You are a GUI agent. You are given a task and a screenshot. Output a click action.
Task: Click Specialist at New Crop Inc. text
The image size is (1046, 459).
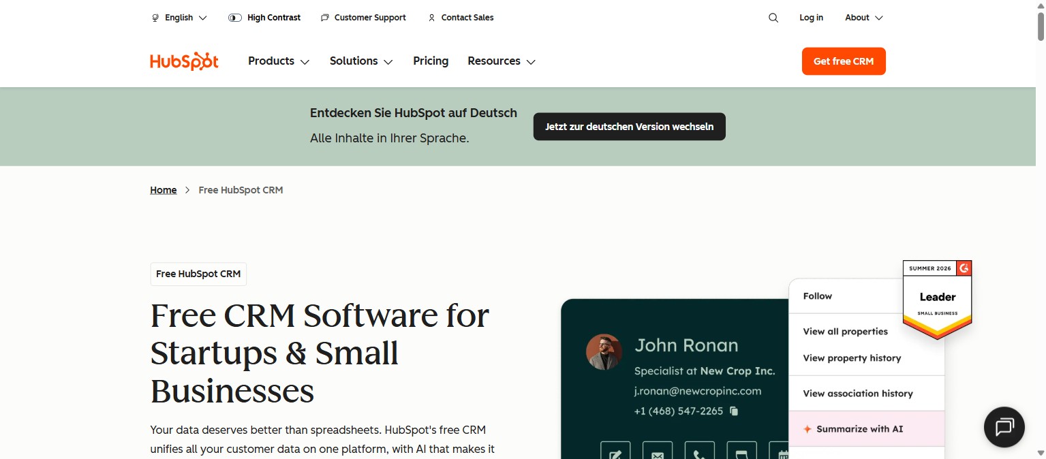click(705, 371)
